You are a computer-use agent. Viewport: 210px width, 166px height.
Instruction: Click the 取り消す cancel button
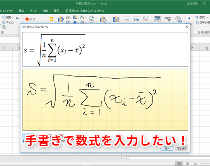181,148
